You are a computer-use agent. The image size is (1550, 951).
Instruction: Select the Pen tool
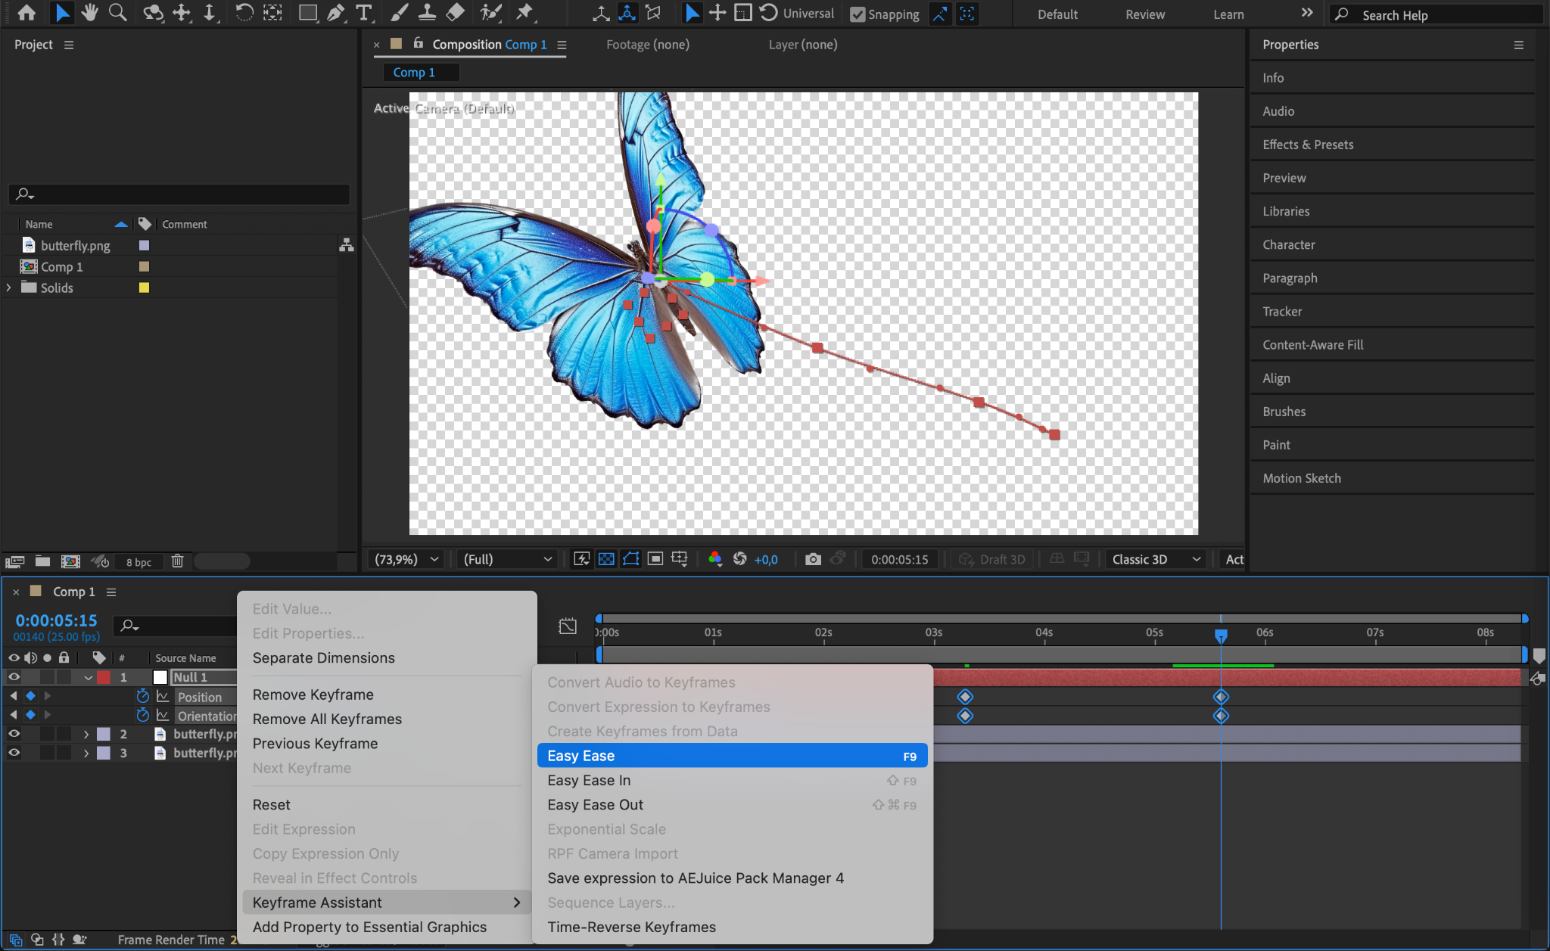click(x=335, y=13)
